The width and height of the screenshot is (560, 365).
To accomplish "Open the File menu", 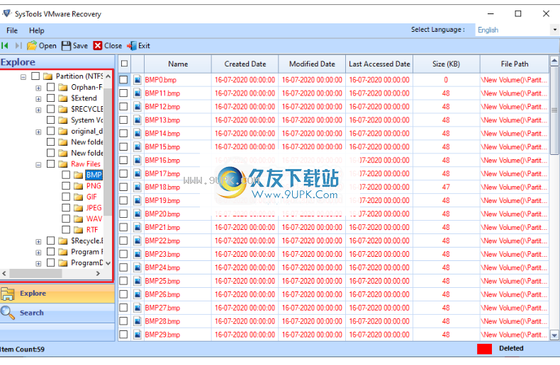I will 12,30.
